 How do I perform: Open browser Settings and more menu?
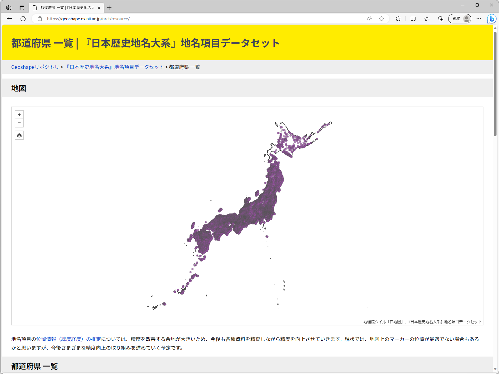(479, 19)
